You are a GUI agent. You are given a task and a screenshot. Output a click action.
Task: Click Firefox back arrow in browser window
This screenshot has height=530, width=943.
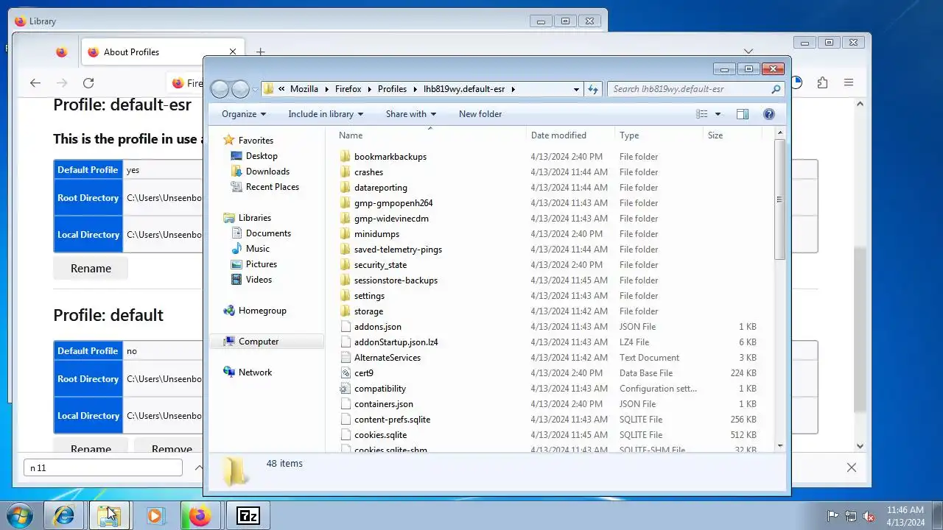pyautogui.click(x=35, y=83)
